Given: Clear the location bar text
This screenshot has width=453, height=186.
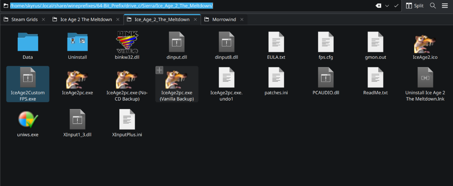Looking at the screenshot, I should (x=378, y=6).
